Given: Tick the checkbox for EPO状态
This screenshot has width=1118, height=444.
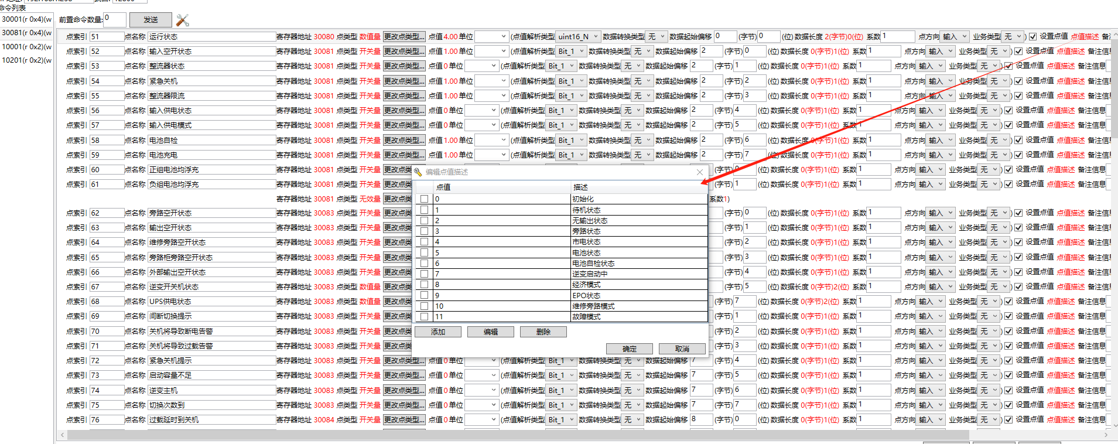Looking at the screenshot, I should [424, 295].
